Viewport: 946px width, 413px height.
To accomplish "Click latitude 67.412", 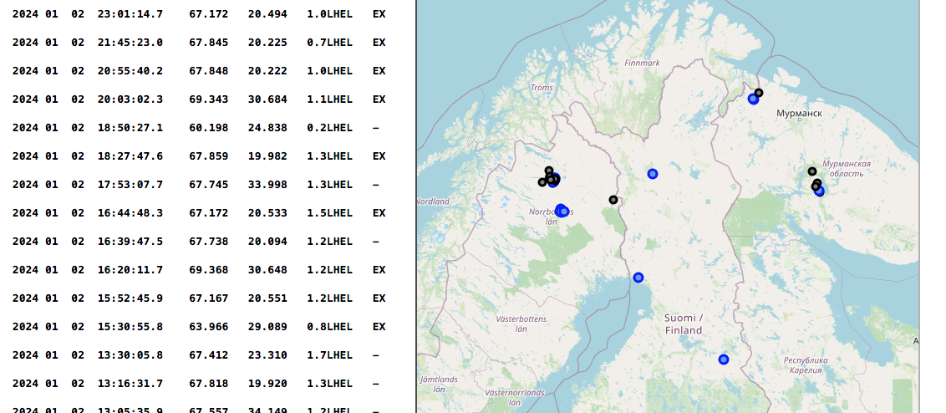I will (x=209, y=355).
